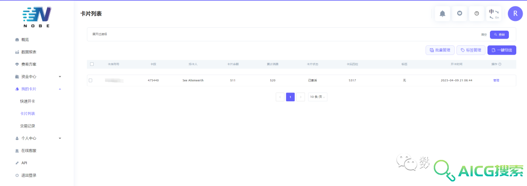
Task: Click cardholder name See Altenwerth
Action: coord(193,80)
